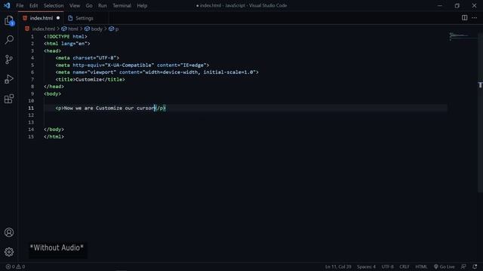The height and width of the screenshot is (271, 483).
Task: Change indentation via Spaces: 4
Action: pyautogui.click(x=366, y=266)
